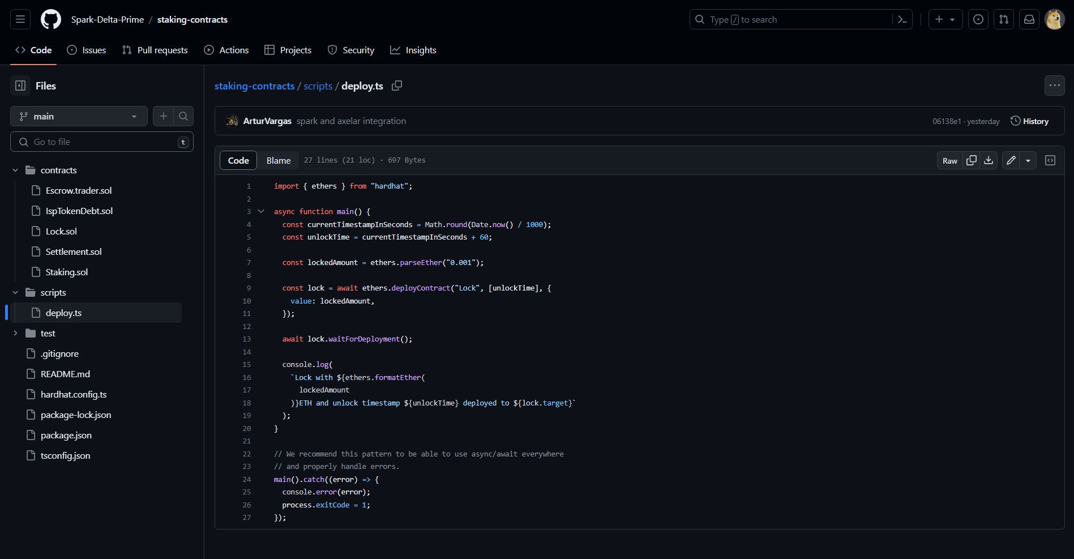Image resolution: width=1074 pixels, height=559 pixels.
Task: View the Raw file
Action: tap(950, 160)
